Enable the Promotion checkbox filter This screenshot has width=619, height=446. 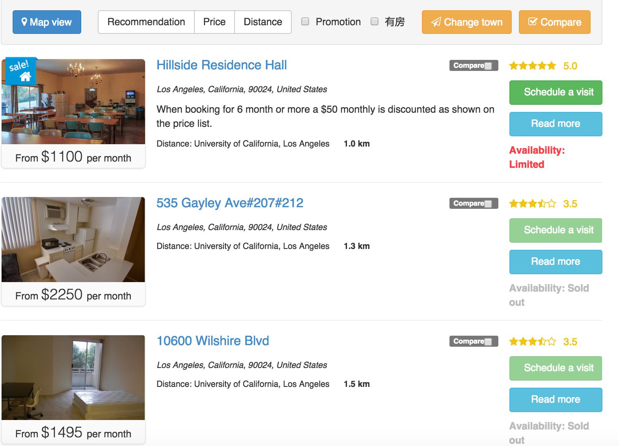pos(305,22)
